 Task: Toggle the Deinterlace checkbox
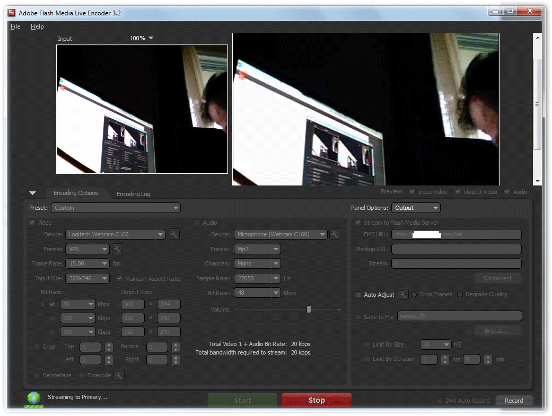[37, 375]
